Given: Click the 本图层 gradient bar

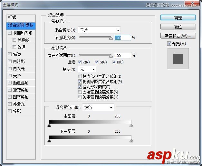Looking at the screenshot, I should (x=90, y=122).
